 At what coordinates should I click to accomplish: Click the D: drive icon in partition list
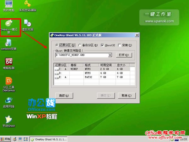[56, 74]
